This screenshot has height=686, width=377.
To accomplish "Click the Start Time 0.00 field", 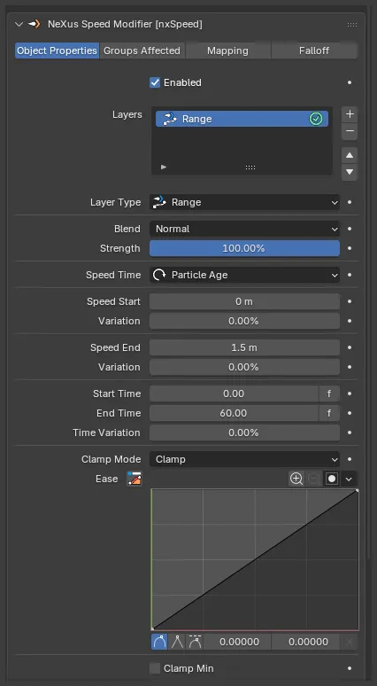I will click(234, 394).
